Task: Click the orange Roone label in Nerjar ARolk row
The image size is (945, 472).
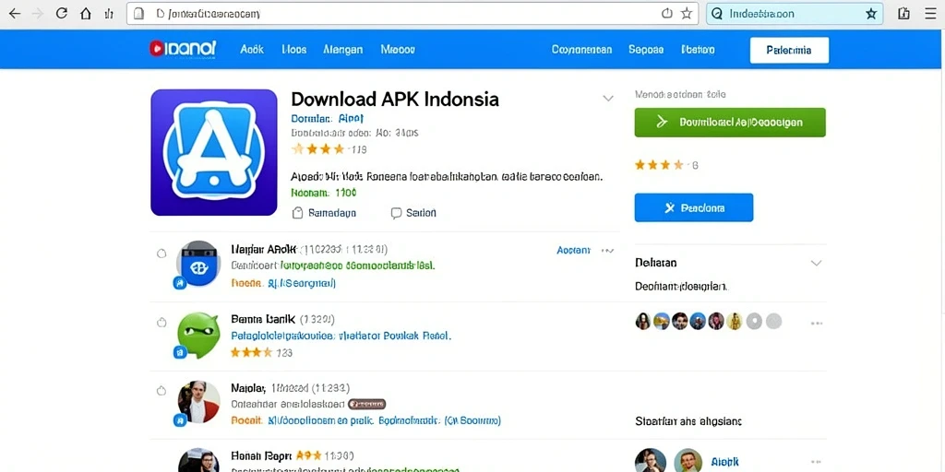Action: tap(246, 282)
